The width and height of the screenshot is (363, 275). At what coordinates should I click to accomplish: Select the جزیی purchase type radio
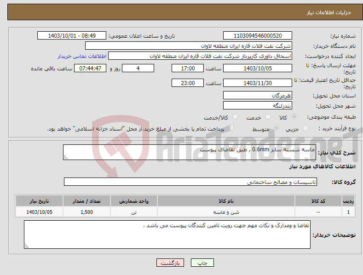[305, 128]
